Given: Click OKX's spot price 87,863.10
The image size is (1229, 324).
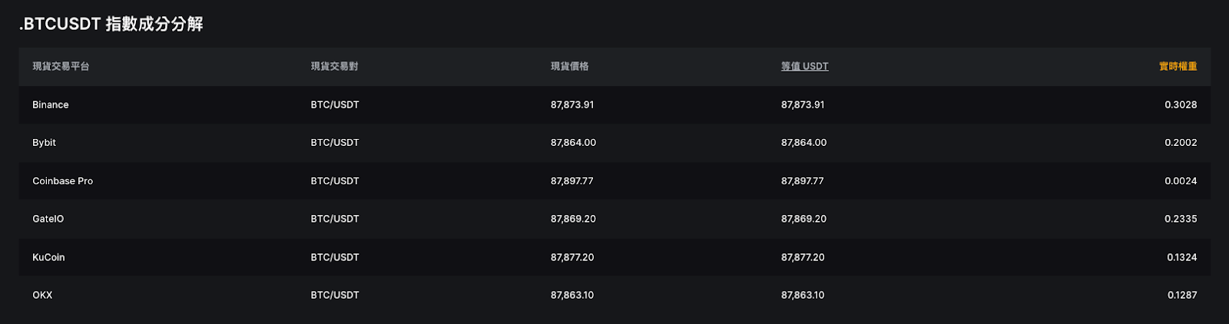Looking at the screenshot, I should click(x=571, y=295).
